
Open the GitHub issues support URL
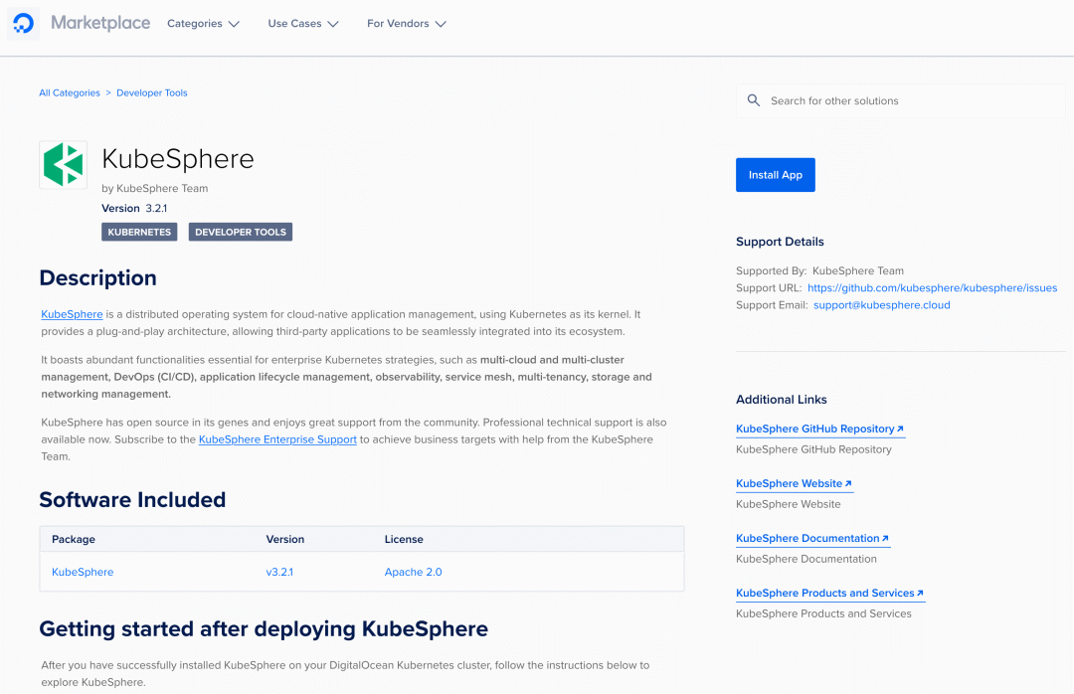932,287
